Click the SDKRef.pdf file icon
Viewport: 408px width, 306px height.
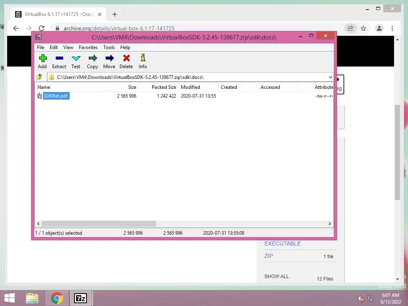tap(39, 96)
